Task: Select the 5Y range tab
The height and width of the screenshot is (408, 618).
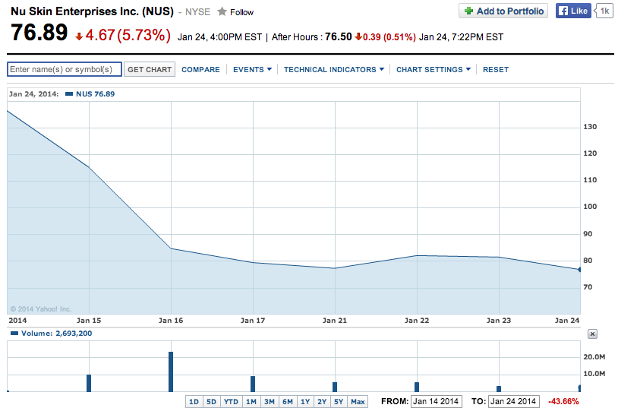Action: [x=339, y=402]
